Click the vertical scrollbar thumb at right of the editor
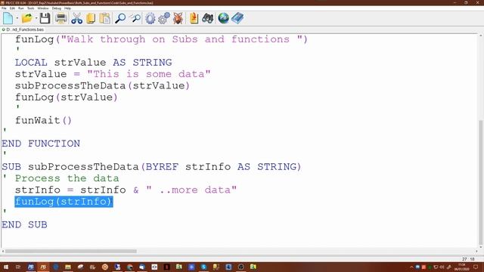 tap(481, 181)
